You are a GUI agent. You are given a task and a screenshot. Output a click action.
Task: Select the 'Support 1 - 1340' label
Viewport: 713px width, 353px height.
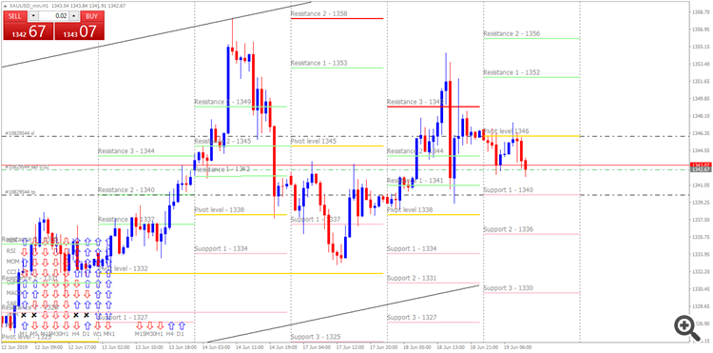(x=508, y=189)
